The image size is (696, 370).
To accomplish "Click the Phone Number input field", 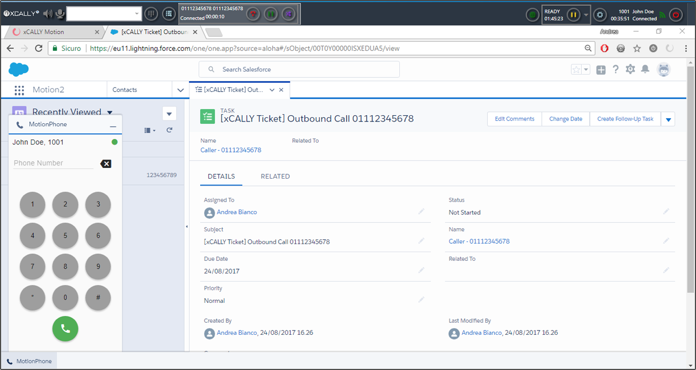I will tap(53, 163).
